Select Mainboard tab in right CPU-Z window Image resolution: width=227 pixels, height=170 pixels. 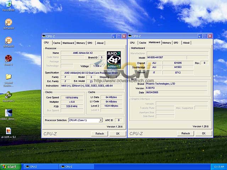point(154,42)
